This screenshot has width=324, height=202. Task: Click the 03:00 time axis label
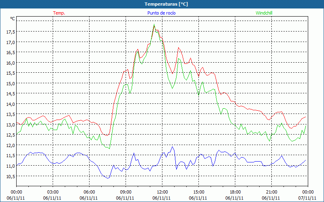53,192
